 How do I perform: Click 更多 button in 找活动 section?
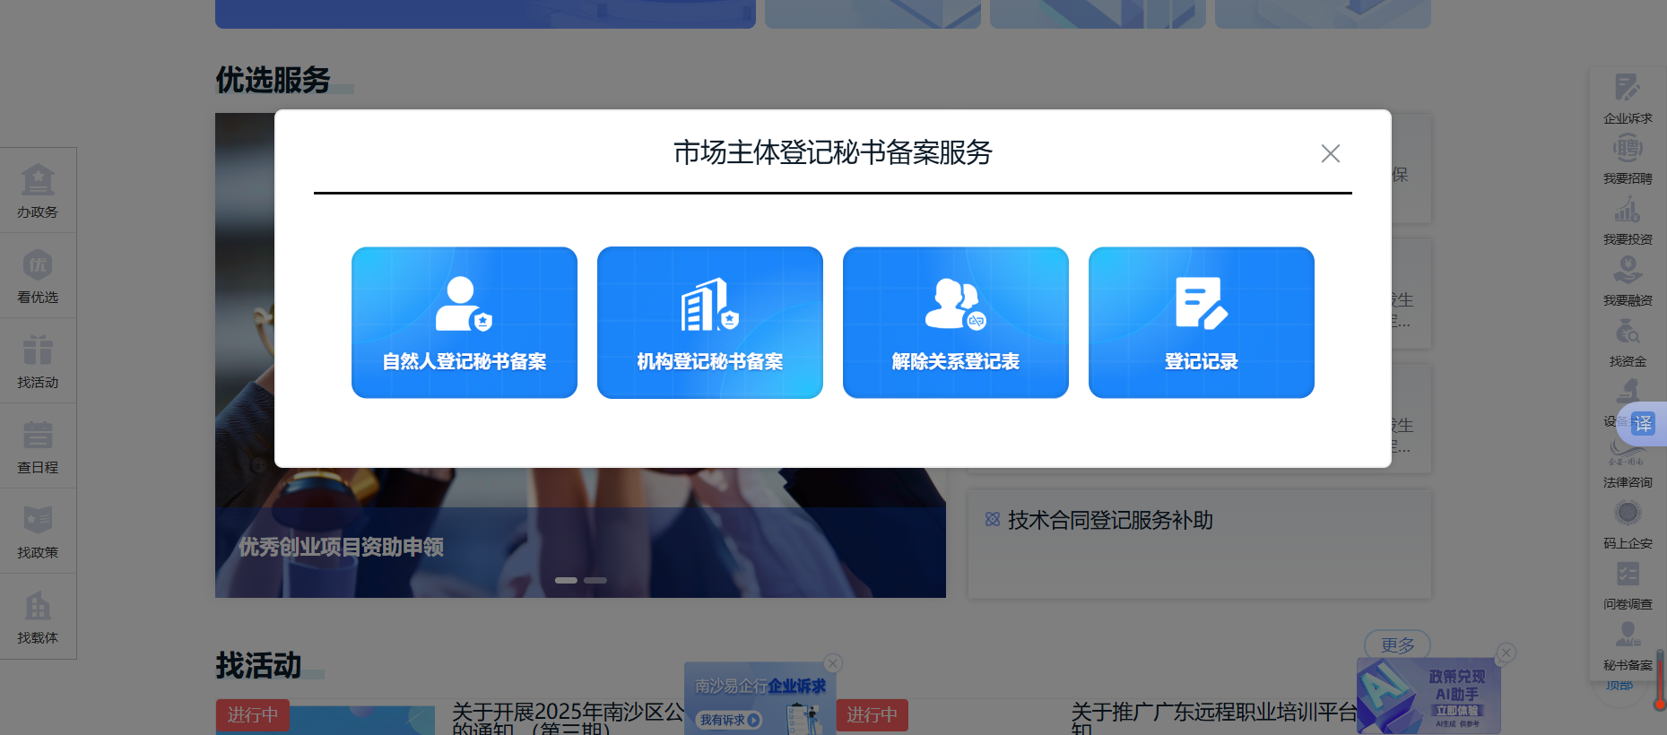click(x=1397, y=644)
